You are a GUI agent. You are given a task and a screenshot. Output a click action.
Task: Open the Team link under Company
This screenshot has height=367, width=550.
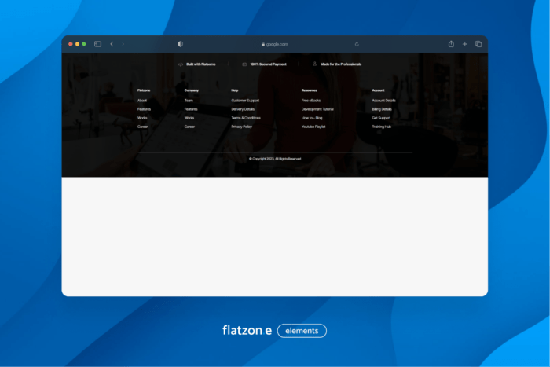pyautogui.click(x=189, y=101)
